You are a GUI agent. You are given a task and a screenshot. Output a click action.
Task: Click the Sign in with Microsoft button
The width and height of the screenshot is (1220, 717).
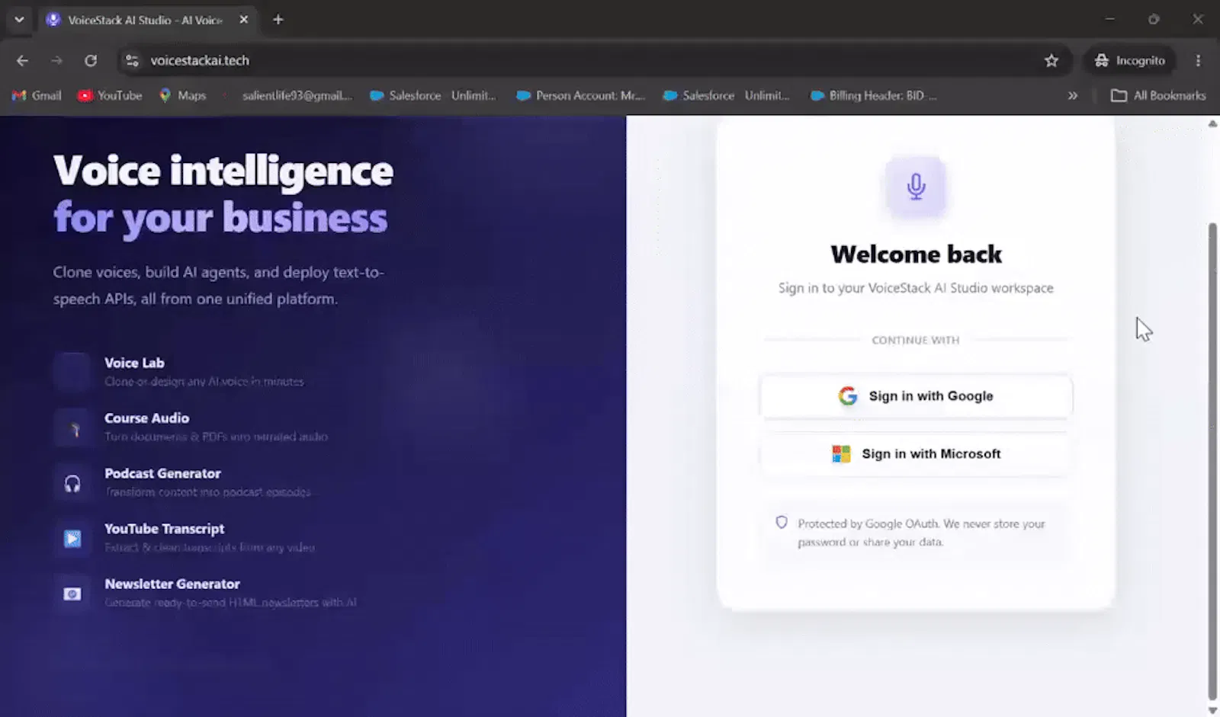tap(916, 454)
